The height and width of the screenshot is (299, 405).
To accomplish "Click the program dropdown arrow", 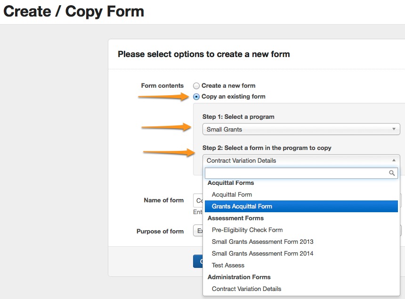I will tap(394, 129).
